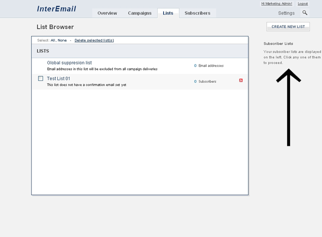Tick the Test List 01 checkbox
Viewport: 322px width, 237px height.
41,78
